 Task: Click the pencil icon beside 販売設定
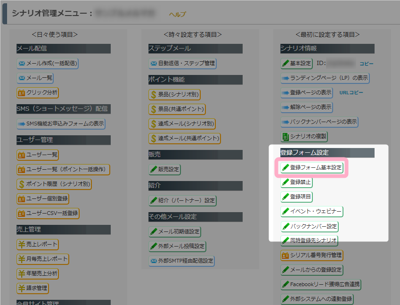coord(154,169)
